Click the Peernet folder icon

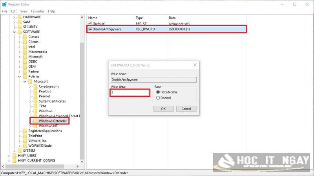pos(35,96)
